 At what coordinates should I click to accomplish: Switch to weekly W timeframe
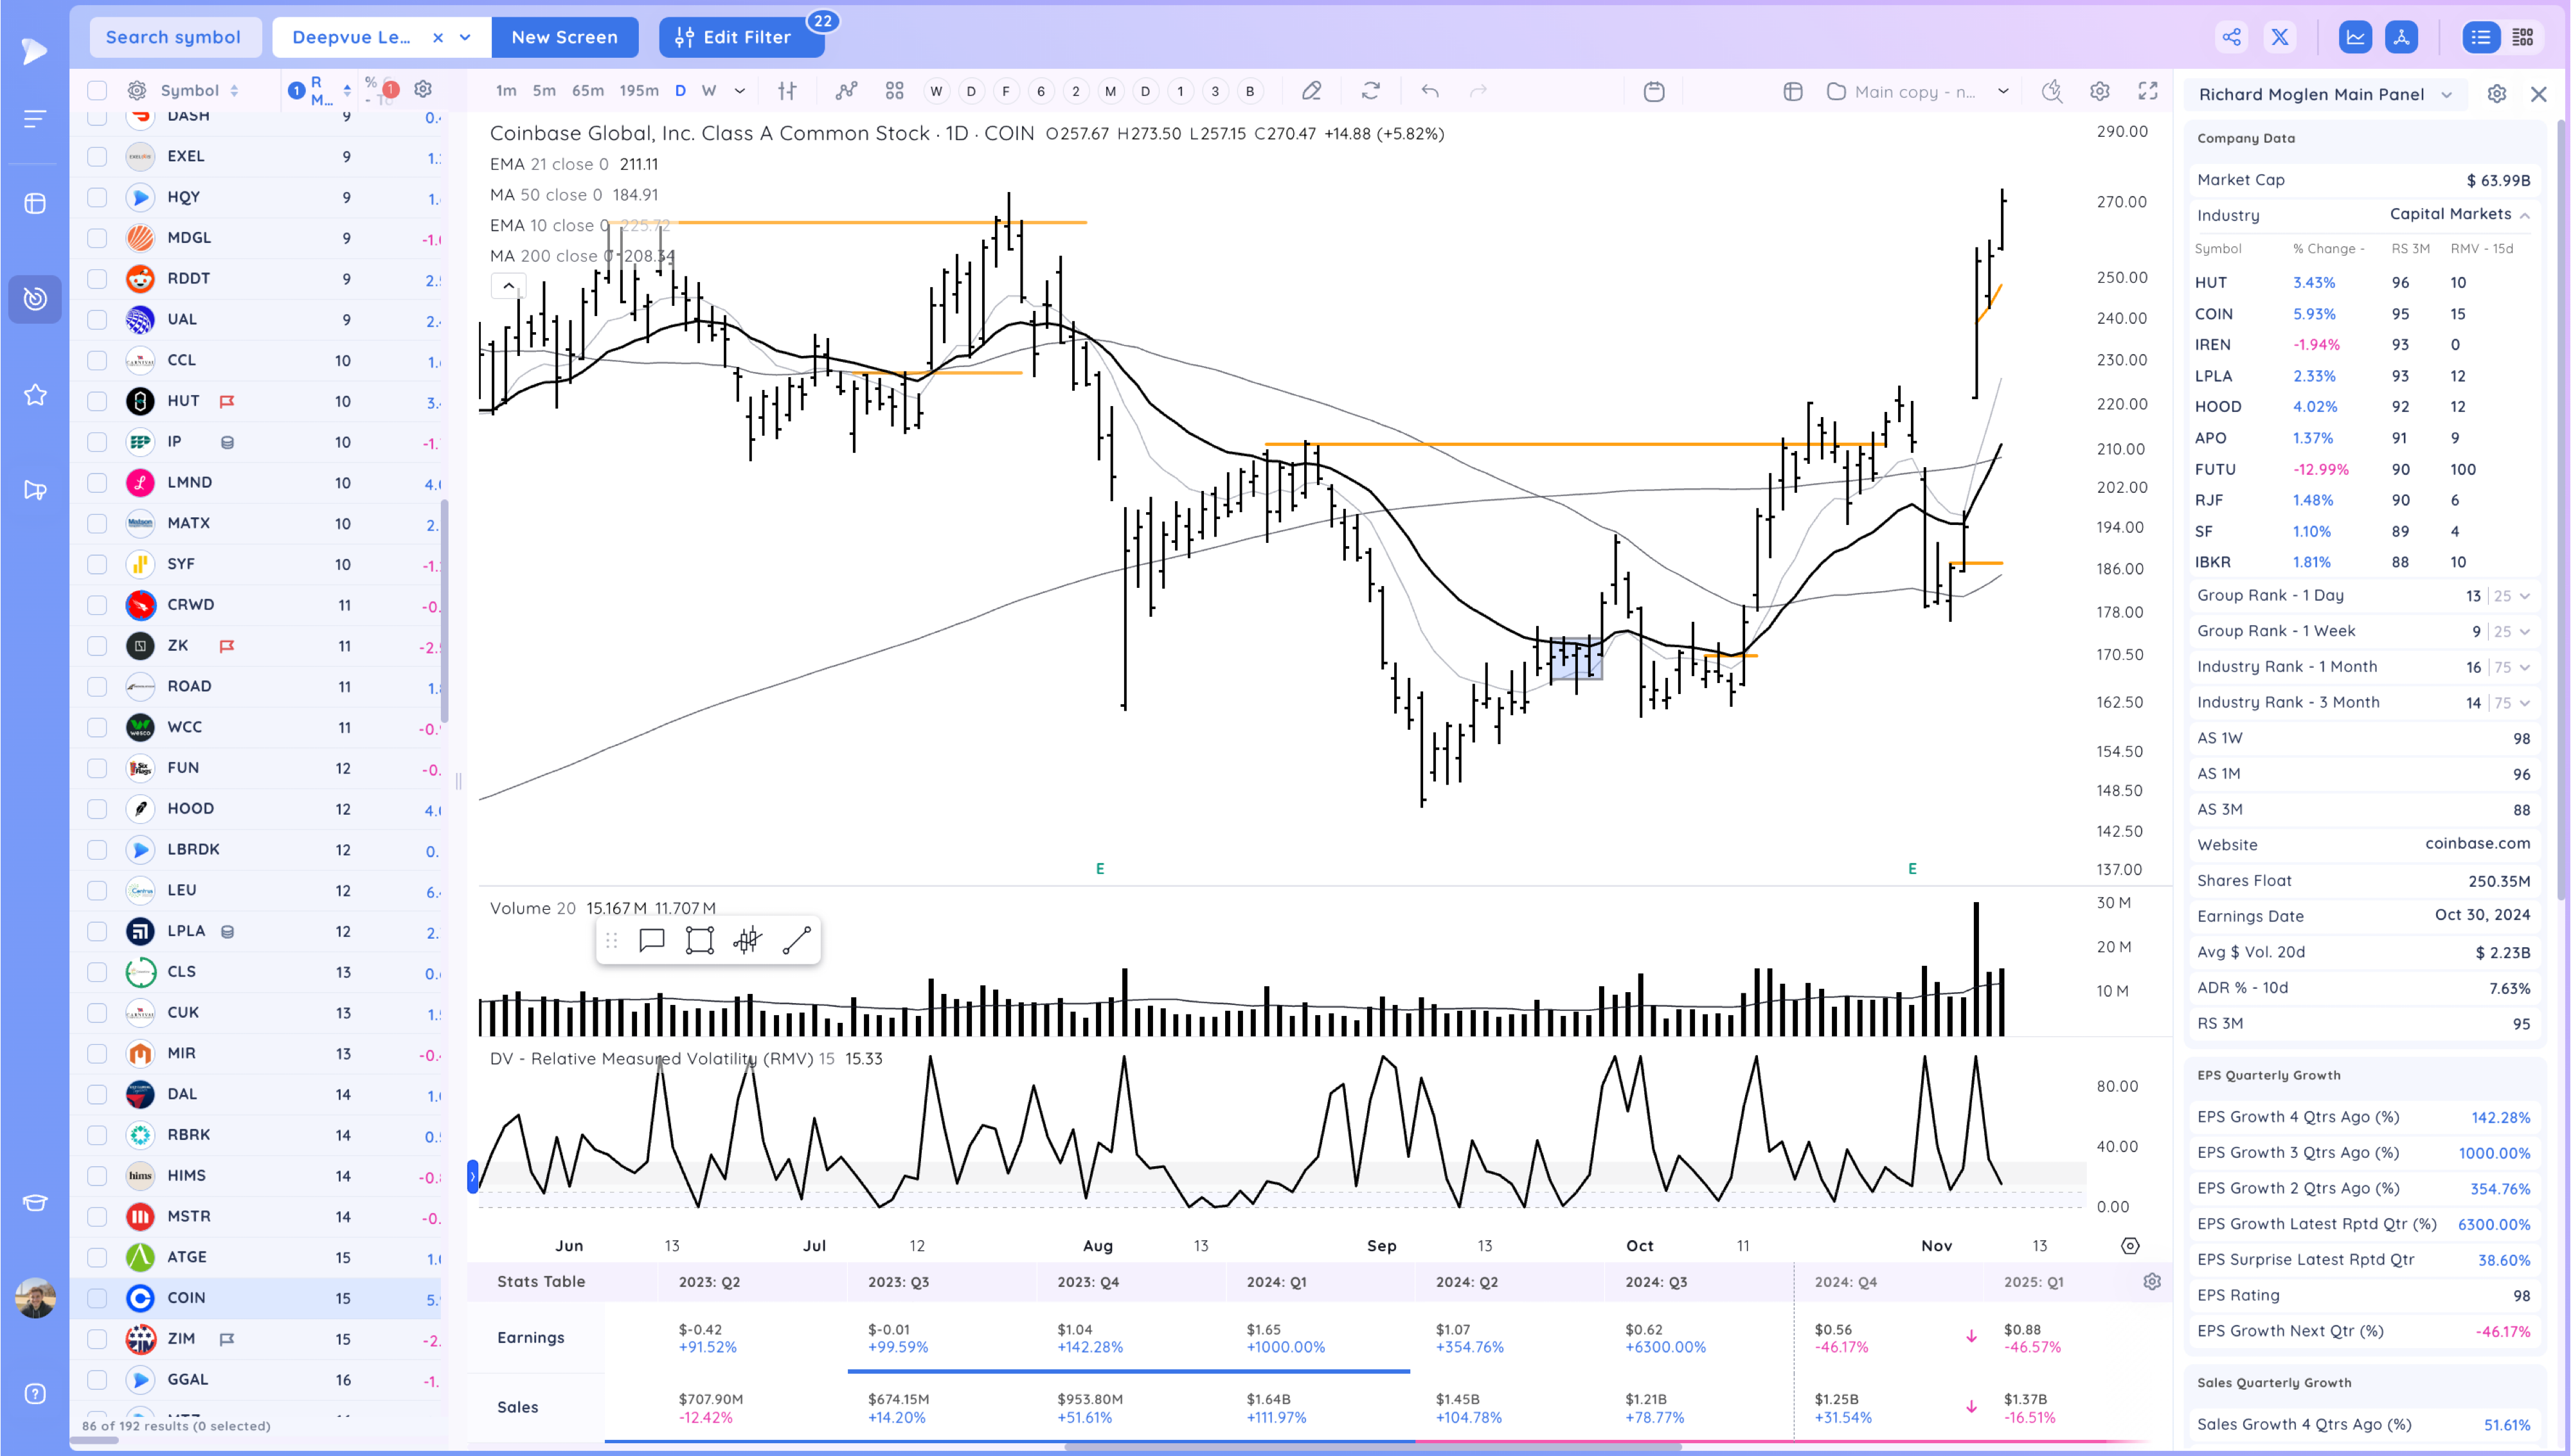(709, 91)
